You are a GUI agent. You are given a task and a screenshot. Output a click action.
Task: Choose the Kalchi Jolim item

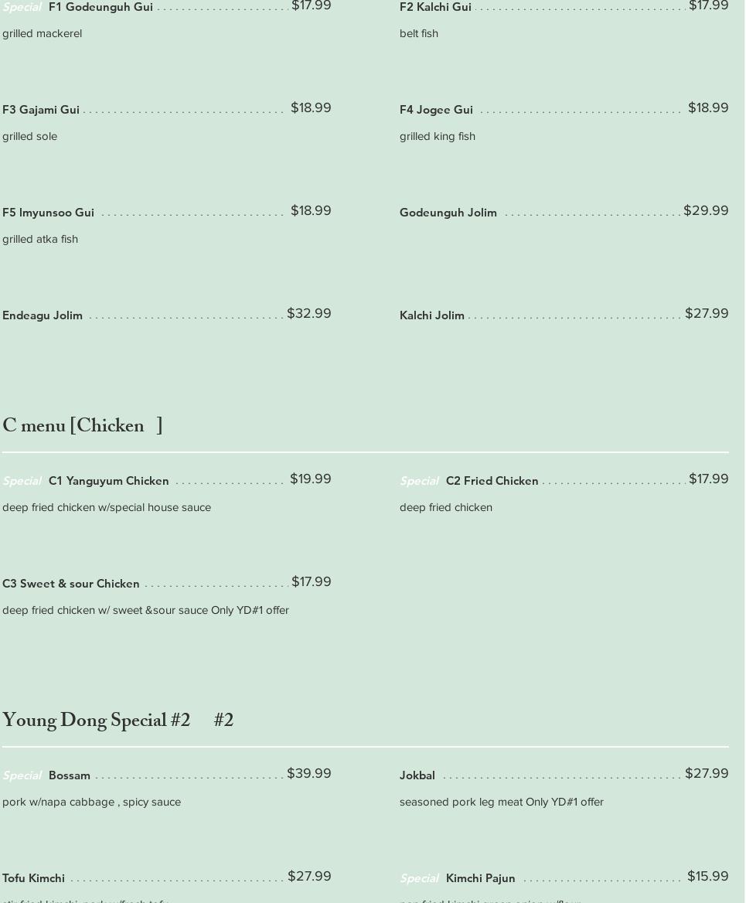(x=432, y=315)
